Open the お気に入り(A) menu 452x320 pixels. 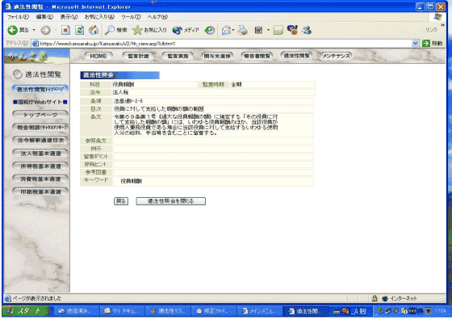pos(99,17)
